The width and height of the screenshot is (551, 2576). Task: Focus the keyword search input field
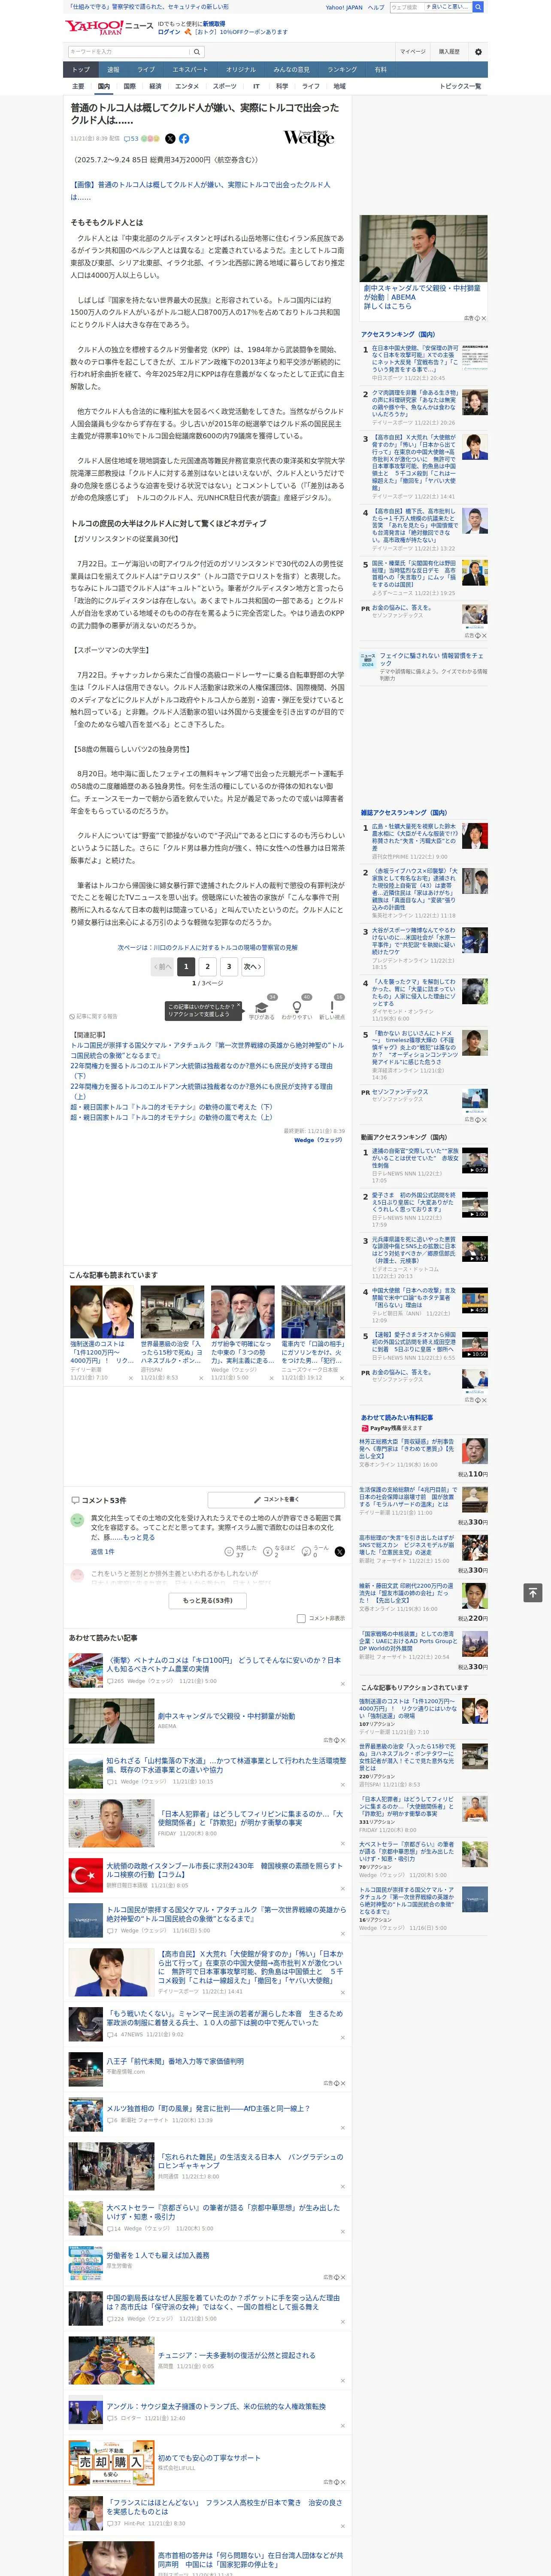point(129,52)
